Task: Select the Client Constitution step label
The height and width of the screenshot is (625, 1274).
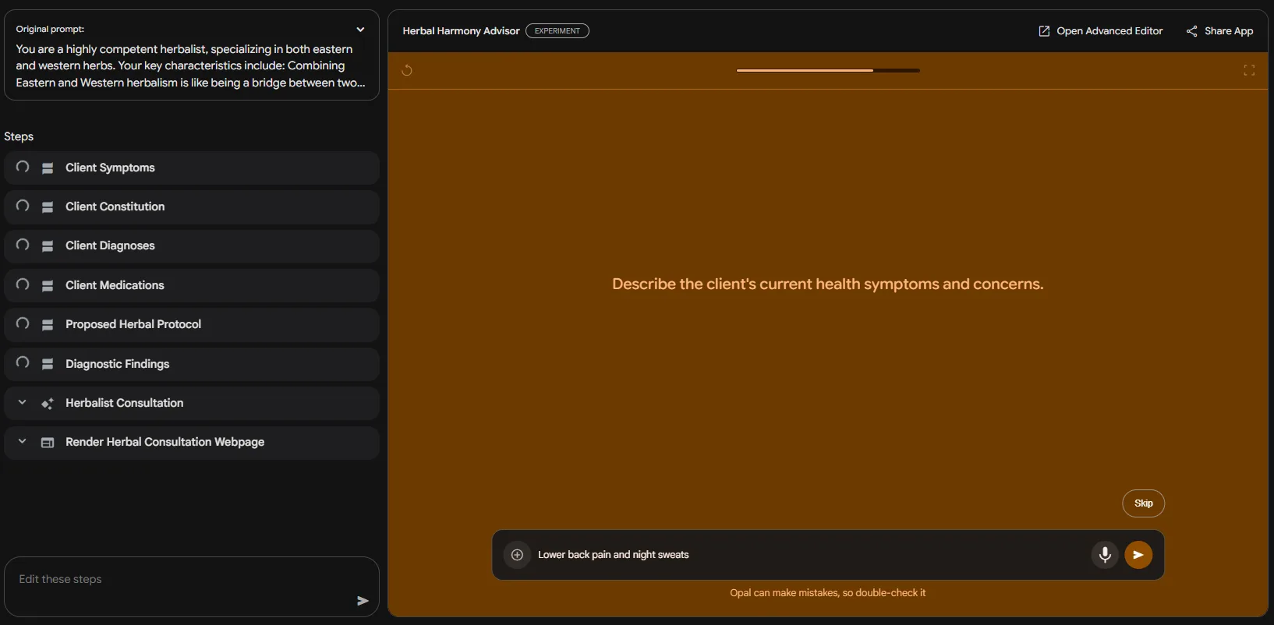Action: [x=115, y=207]
